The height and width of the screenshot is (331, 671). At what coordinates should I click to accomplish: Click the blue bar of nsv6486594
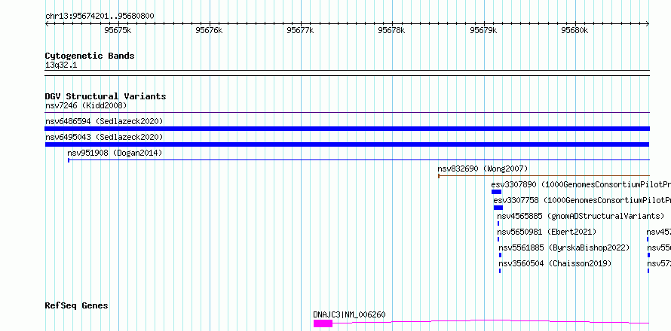[348, 129]
